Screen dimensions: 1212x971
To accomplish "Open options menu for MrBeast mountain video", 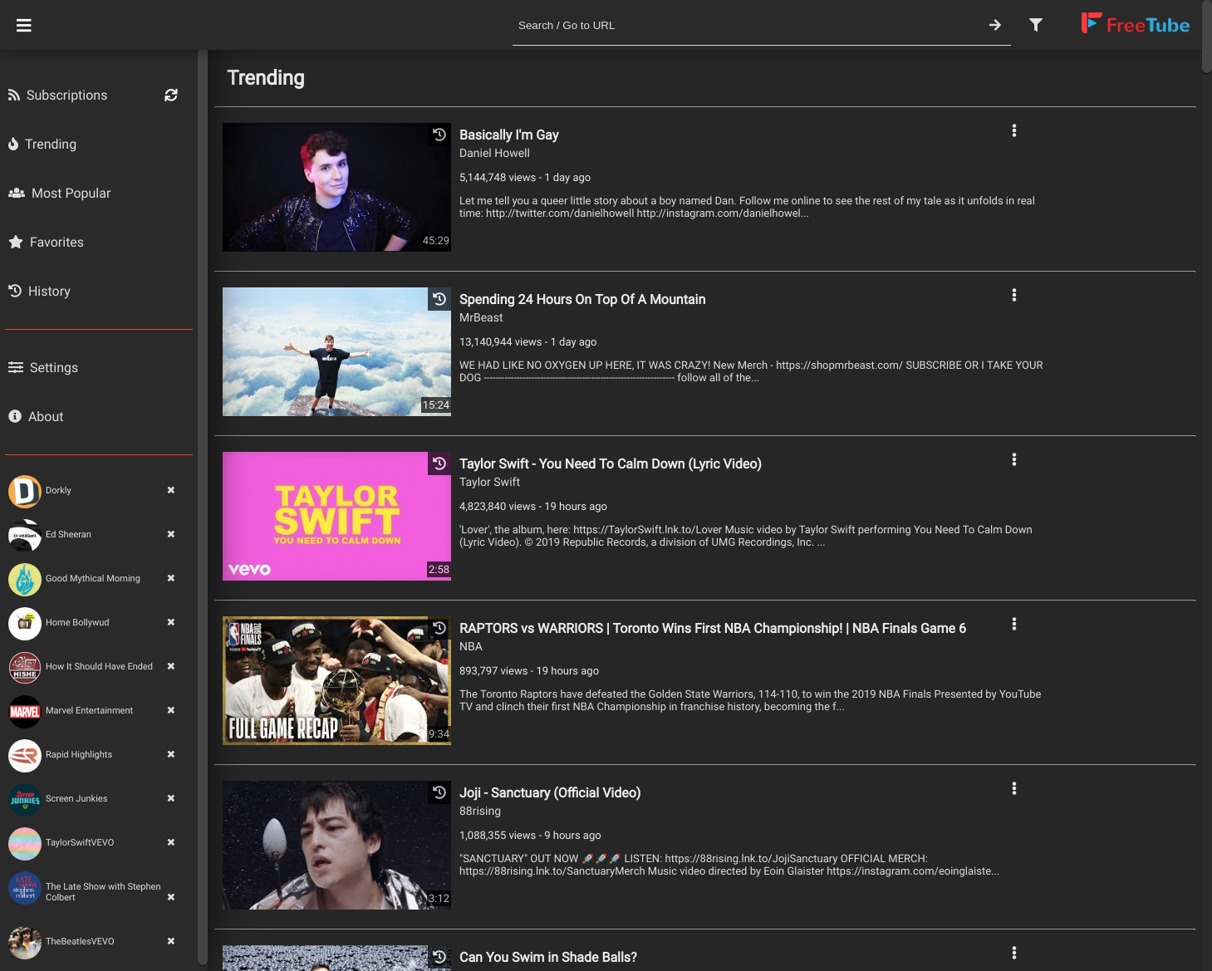I will [1014, 295].
